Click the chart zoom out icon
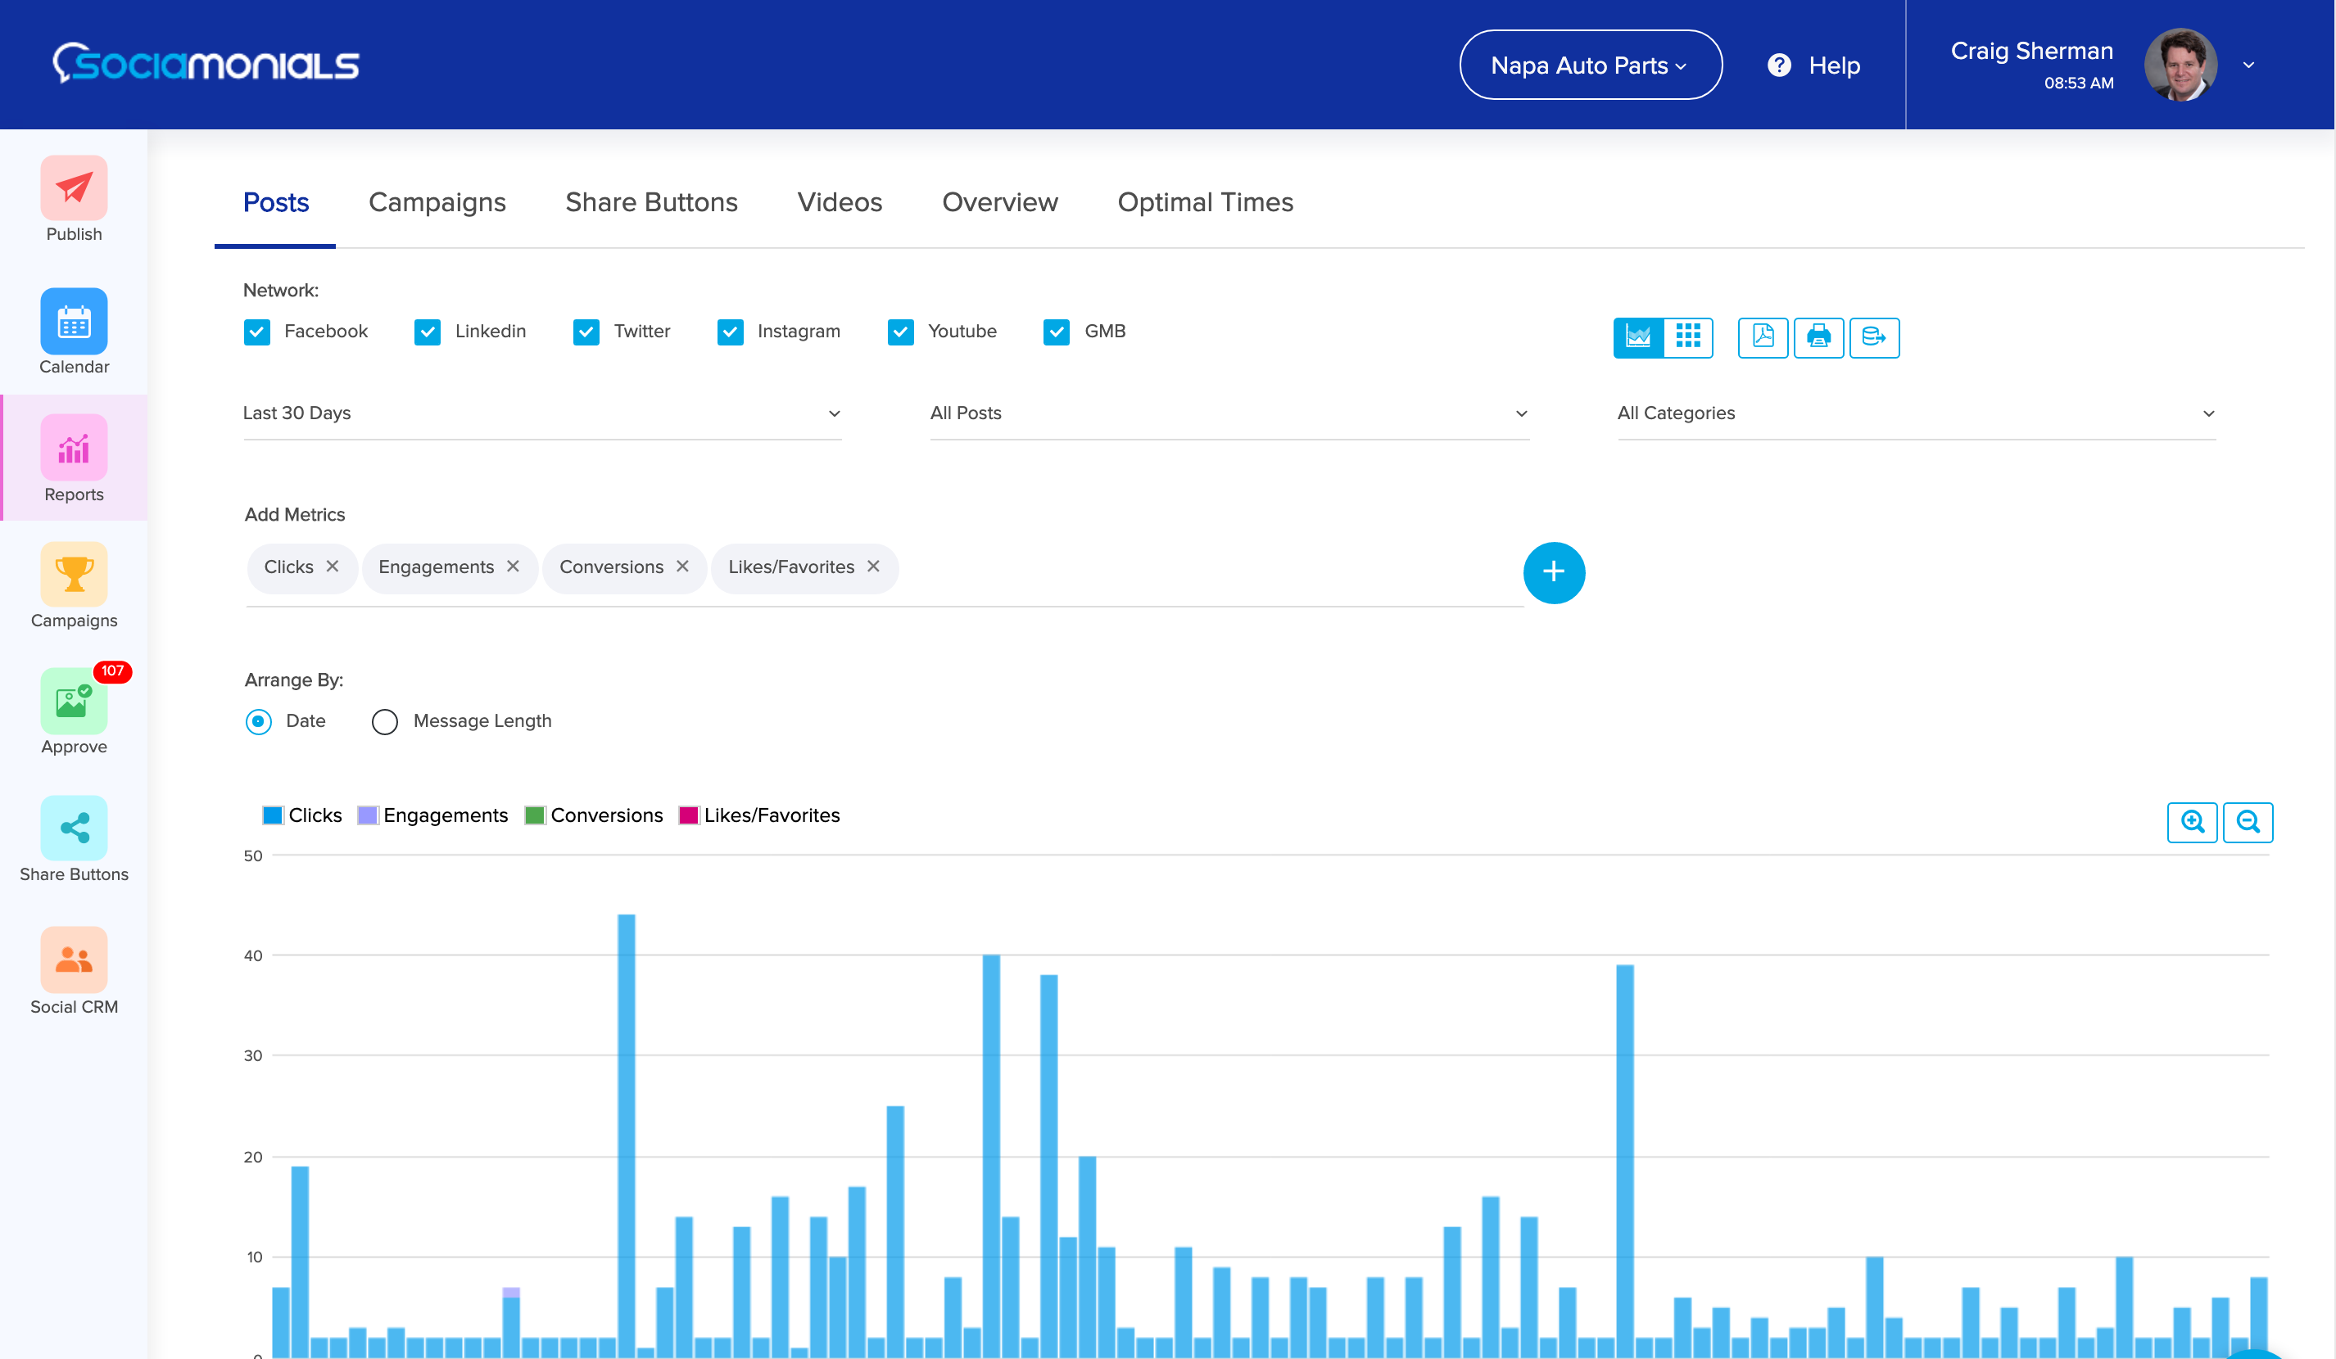Viewport: 2336px width, 1359px height. [2247, 822]
